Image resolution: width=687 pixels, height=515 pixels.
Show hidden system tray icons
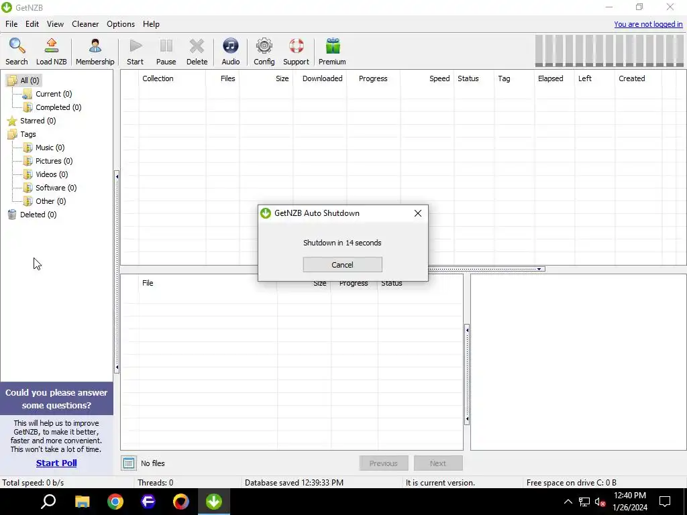[x=568, y=502]
